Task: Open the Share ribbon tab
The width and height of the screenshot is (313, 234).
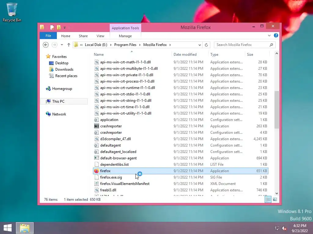Action: coord(83,36)
